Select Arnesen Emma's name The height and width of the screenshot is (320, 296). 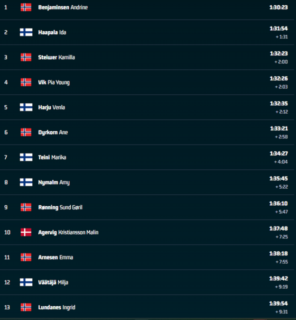click(x=55, y=257)
